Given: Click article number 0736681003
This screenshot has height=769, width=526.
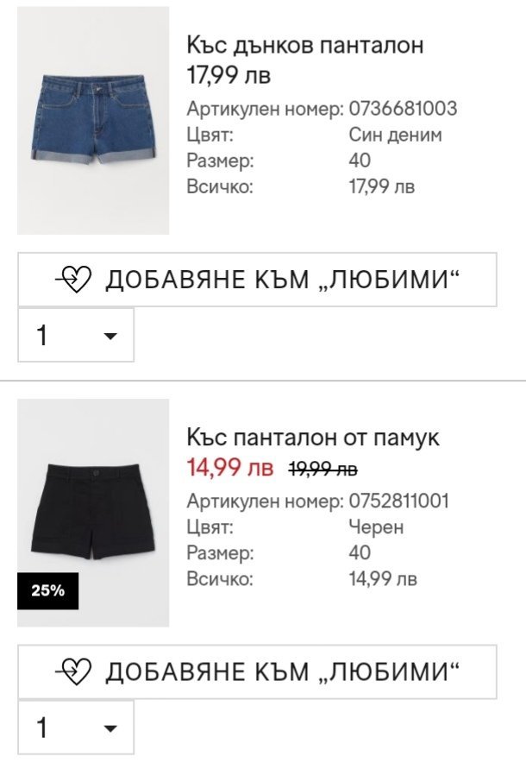Looking at the screenshot, I should point(403,109).
